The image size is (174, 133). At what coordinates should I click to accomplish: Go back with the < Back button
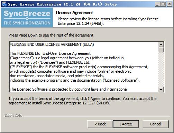click(100, 124)
